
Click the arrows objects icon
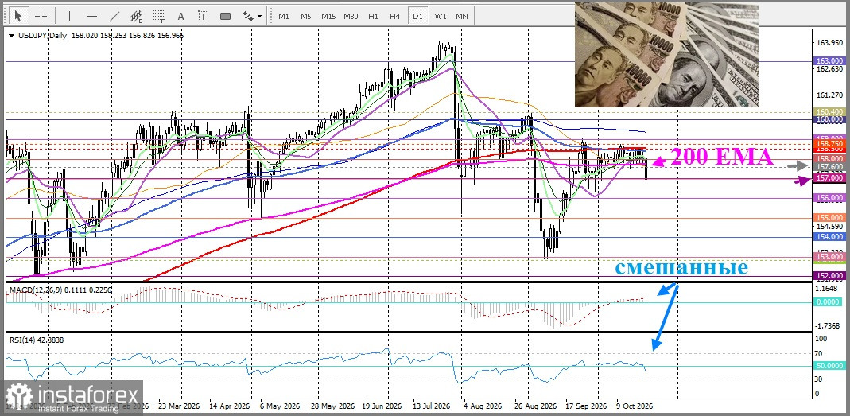(x=248, y=16)
